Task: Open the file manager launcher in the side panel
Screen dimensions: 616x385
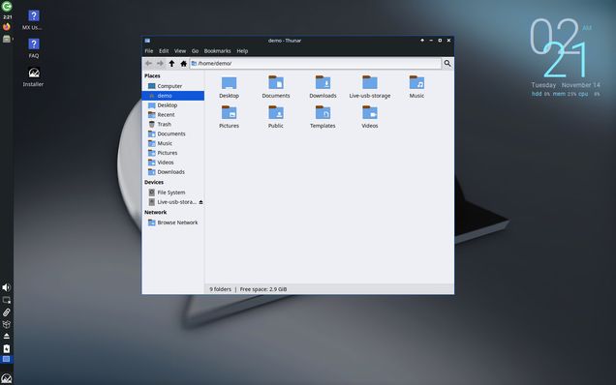Action: point(7,39)
